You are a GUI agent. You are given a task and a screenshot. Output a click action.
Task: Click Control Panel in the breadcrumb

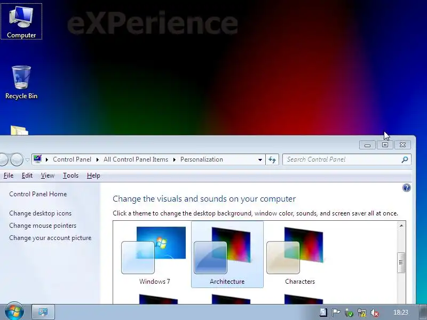pyautogui.click(x=72, y=159)
